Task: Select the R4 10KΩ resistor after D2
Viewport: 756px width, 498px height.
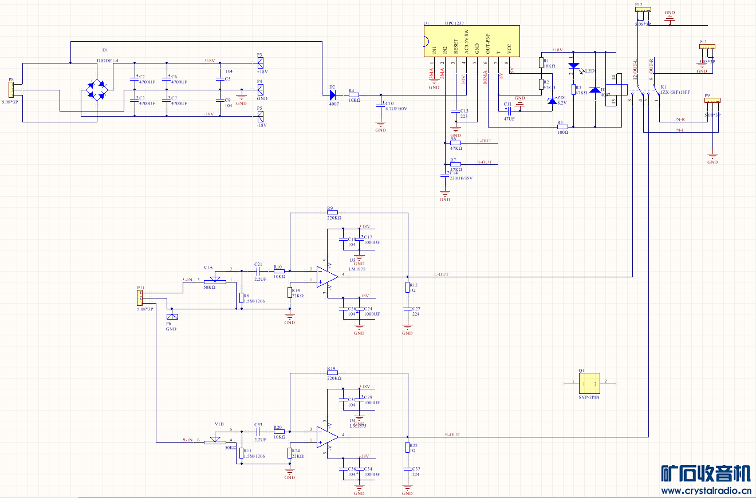Action: 354,95
